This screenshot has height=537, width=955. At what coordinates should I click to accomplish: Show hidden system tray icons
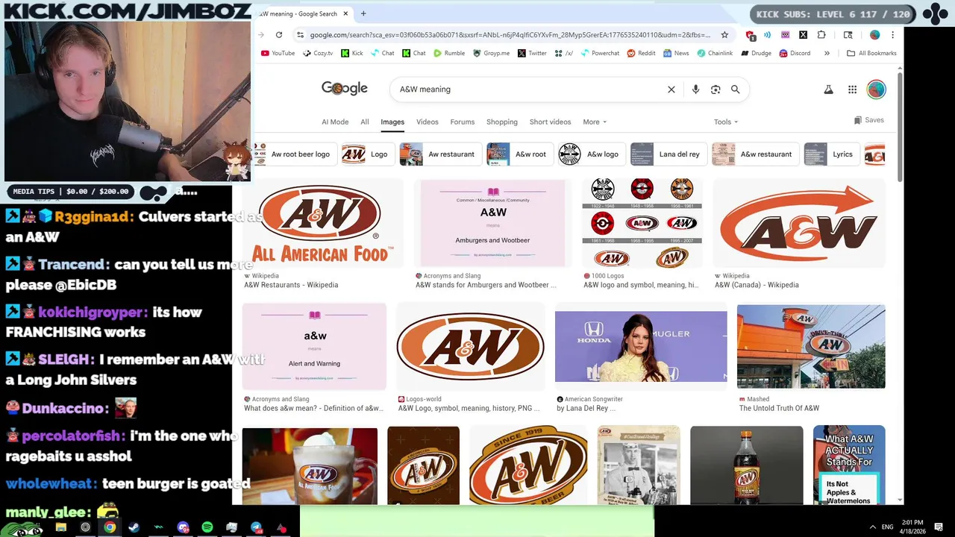(x=873, y=527)
